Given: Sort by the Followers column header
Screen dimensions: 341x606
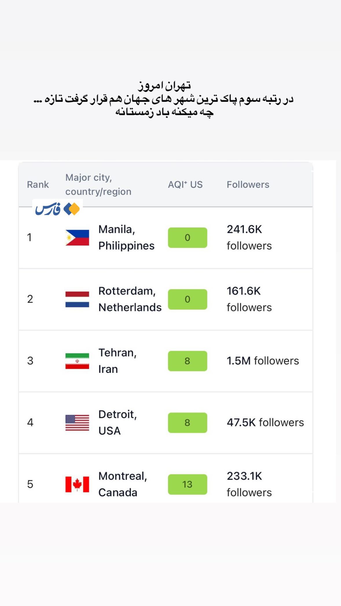Looking at the screenshot, I should (248, 184).
